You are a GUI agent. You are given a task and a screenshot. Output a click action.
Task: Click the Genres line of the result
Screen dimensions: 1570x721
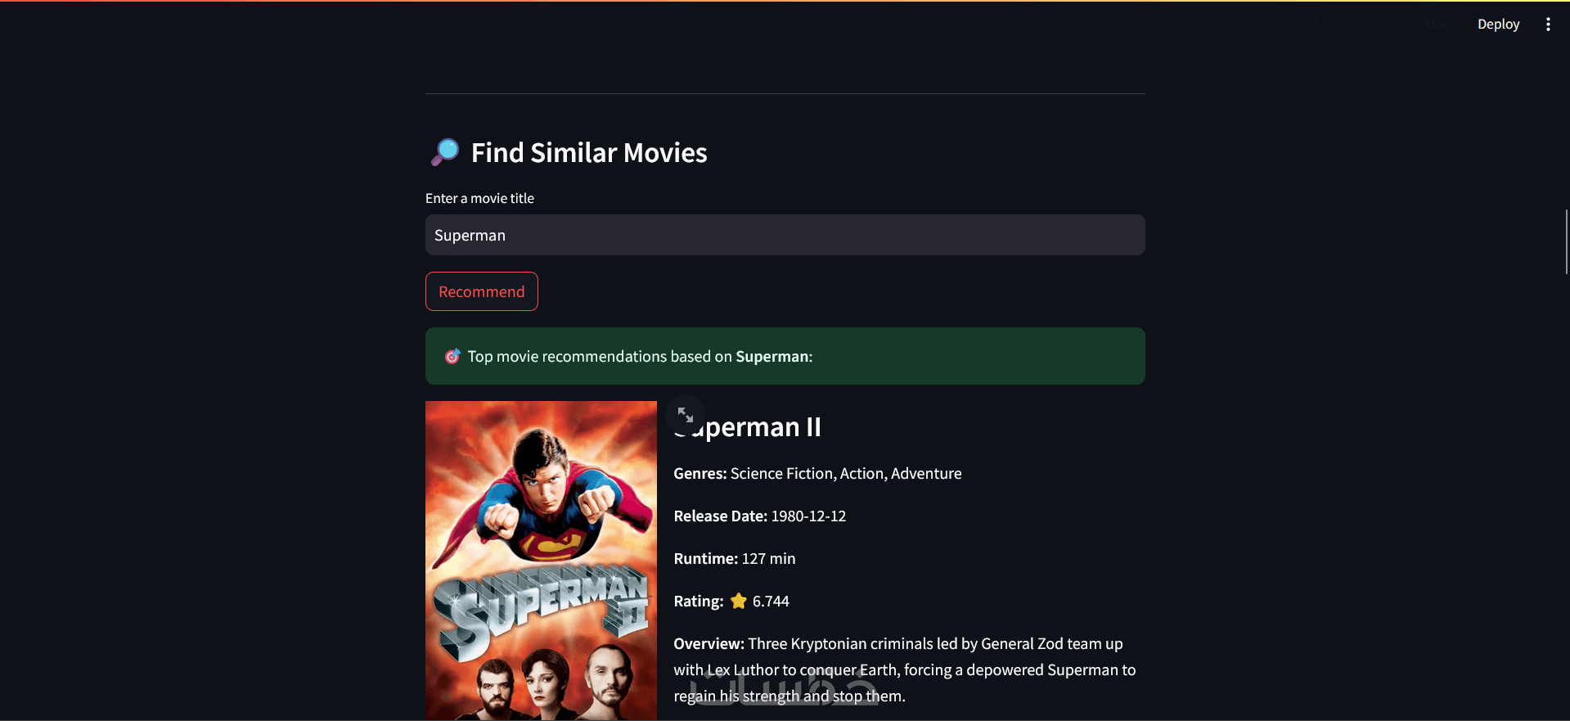click(817, 474)
